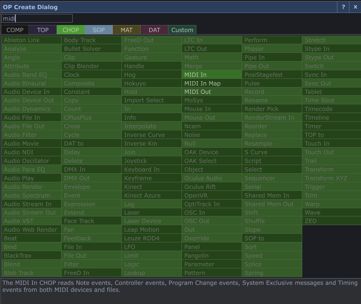This screenshot has height=304, width=361.
Task: Choose the Tablet operator
Action: coord(332,92)
